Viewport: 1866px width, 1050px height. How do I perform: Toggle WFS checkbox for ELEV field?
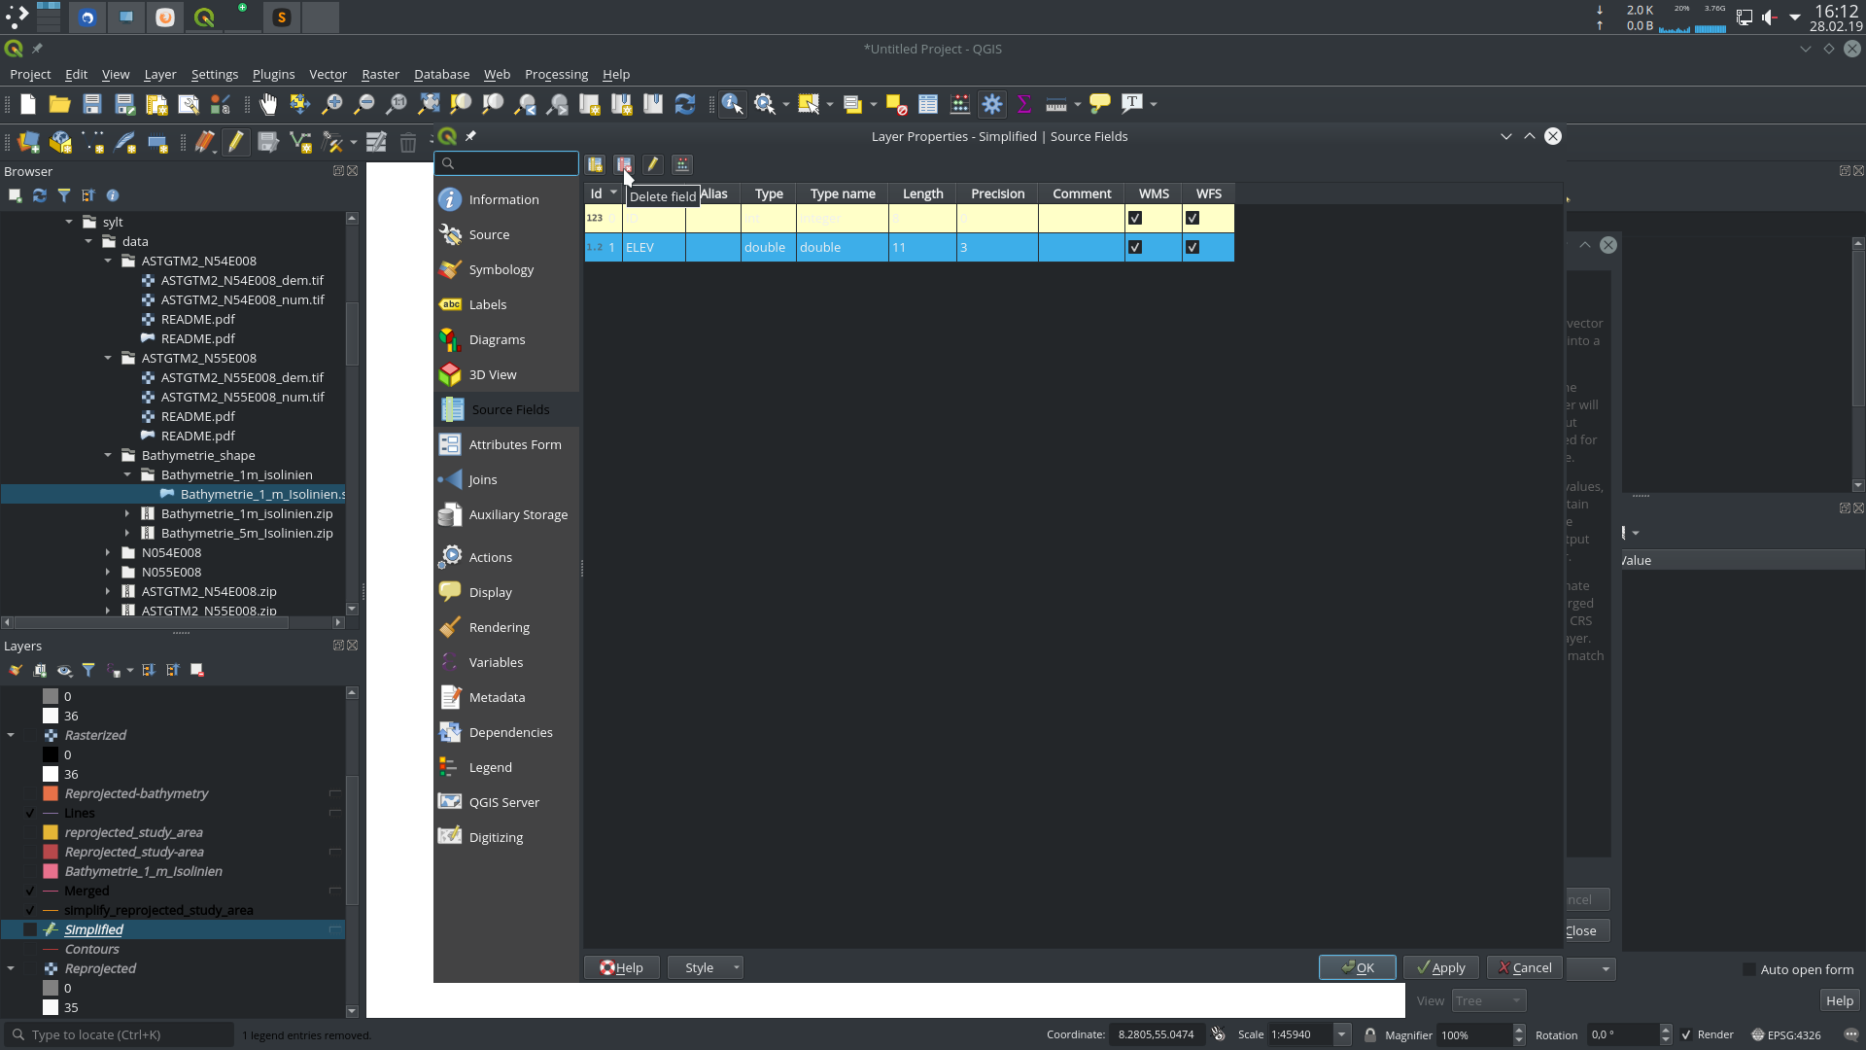[x=1193, y=246]
